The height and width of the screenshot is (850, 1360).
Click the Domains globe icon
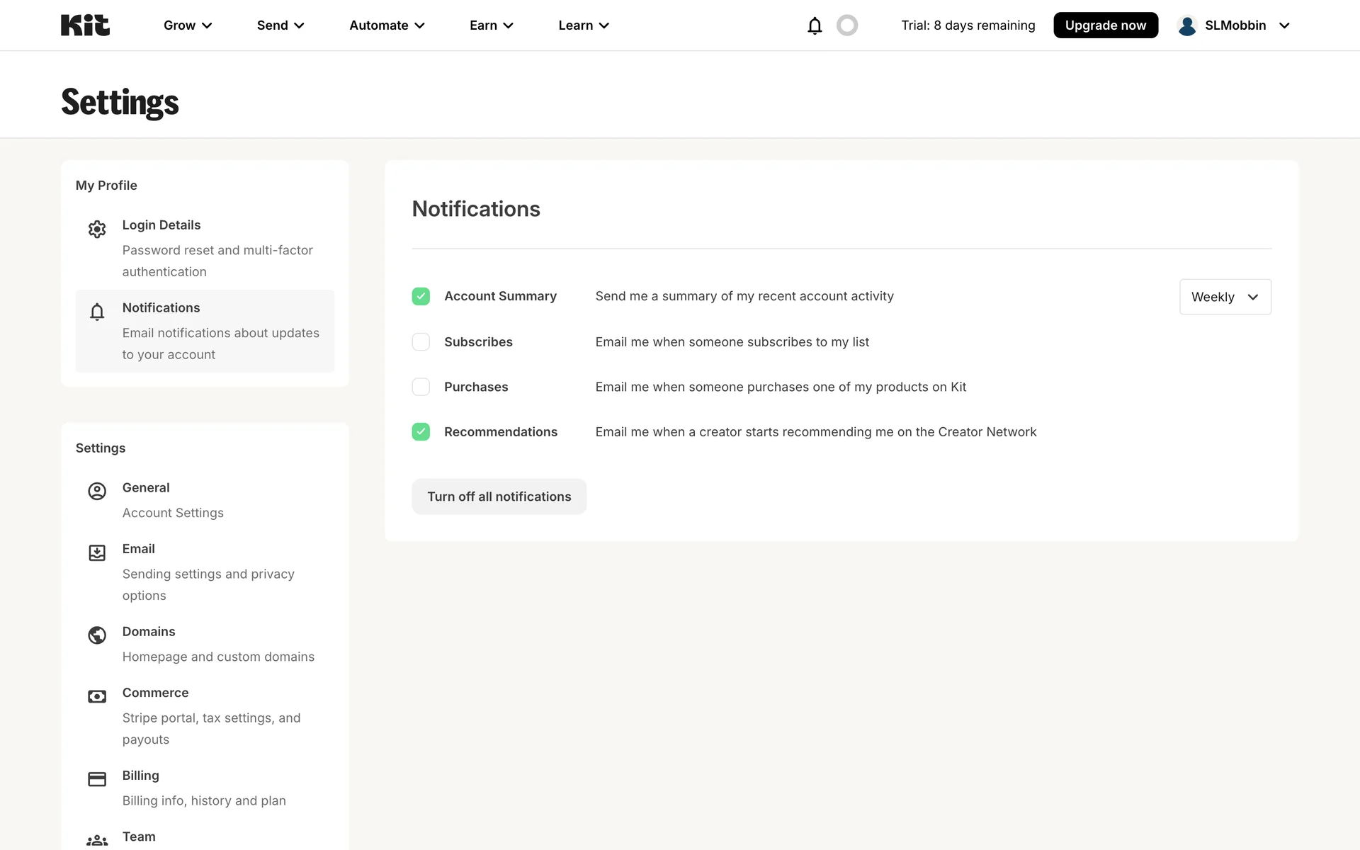(x=97, y=635)
